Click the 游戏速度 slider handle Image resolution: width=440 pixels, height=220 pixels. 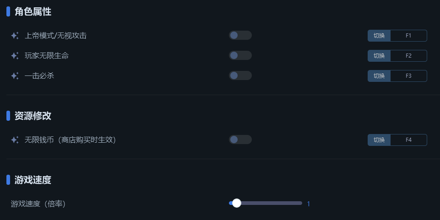(x=237, y=203)
